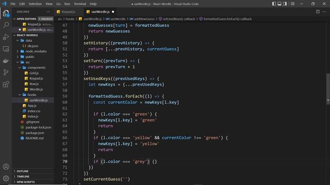This screenshot has width=330, height=185.
Task: Open .gitignore file
Action: coord(33,122)
